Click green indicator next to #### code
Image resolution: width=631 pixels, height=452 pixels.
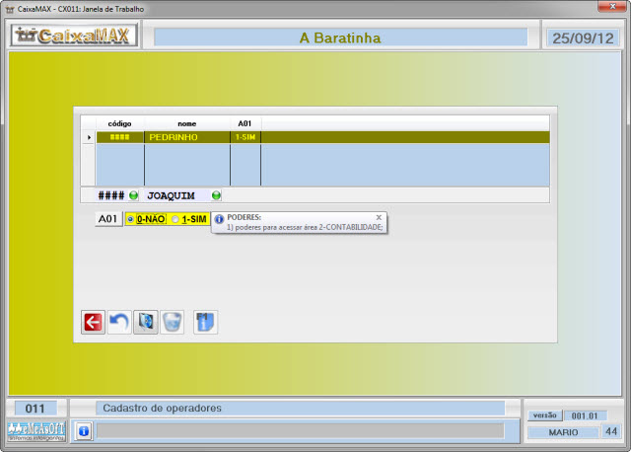(x=133, y=195)
